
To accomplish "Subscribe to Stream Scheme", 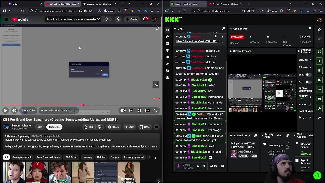I will (x=54, y=127).
